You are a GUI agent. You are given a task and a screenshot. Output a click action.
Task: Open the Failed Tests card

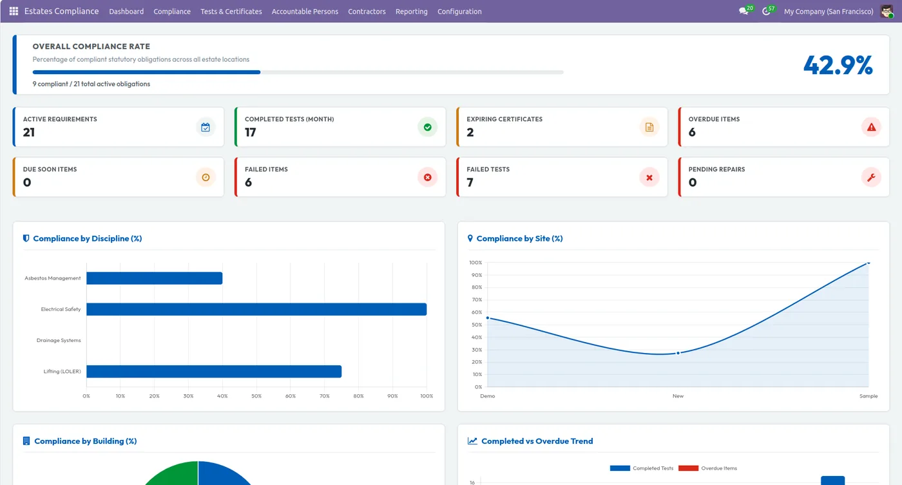[x=562, y=177]
